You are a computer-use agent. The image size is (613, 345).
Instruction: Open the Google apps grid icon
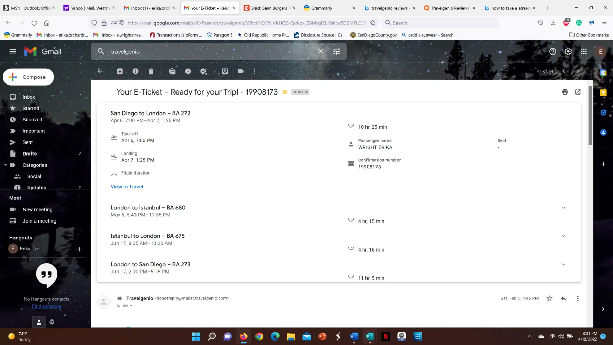click(x=584, y=51)
